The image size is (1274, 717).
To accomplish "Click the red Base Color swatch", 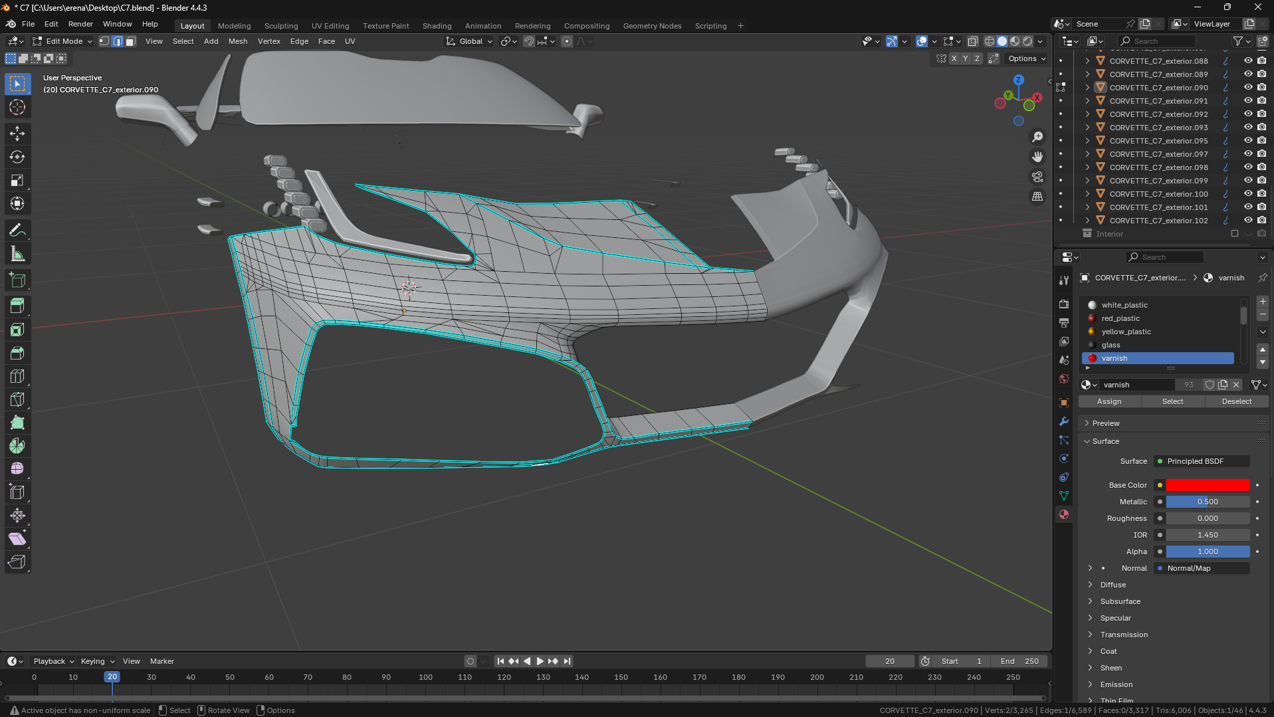I will click(x=1208, y=485).
